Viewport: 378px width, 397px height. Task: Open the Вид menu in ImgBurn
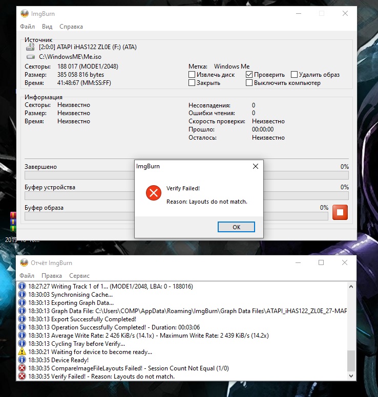coord(47,27)
